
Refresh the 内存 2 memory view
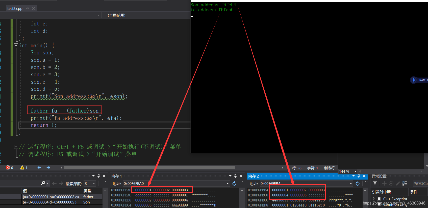coord(358,184)
